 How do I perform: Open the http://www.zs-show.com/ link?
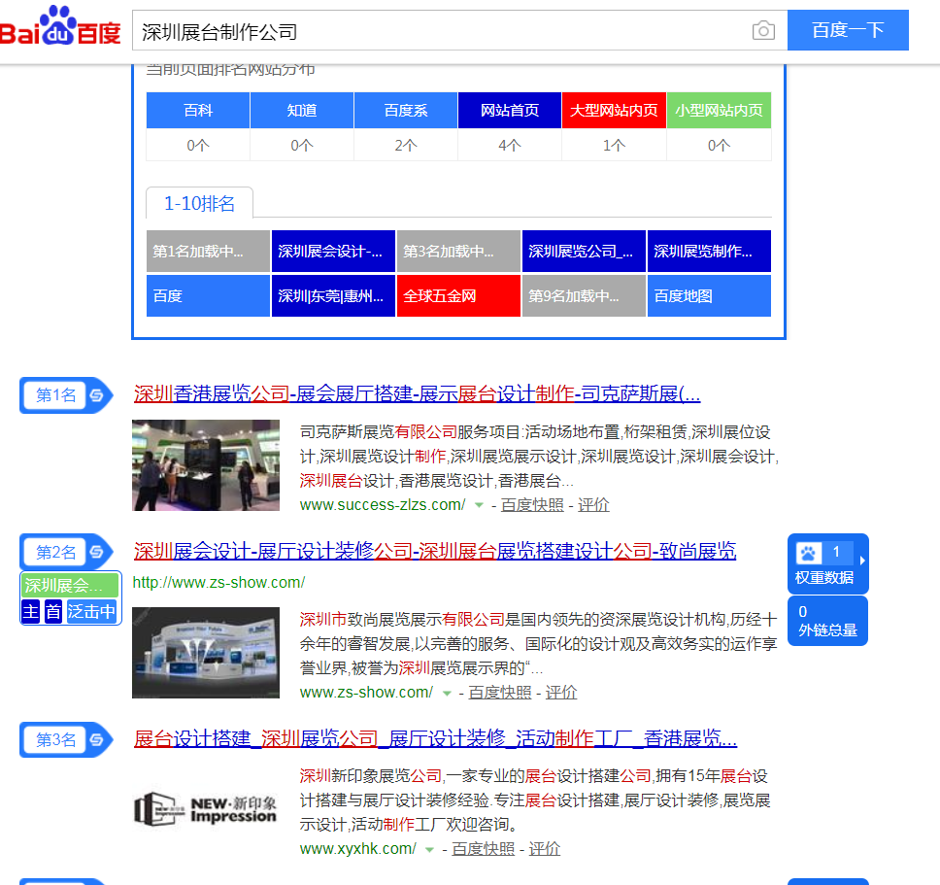pos(218,582)
